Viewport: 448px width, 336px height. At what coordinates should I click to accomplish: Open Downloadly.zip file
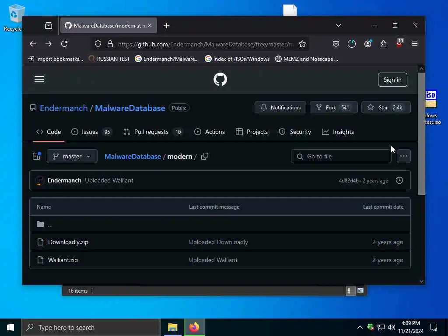(x=68, y=242)
